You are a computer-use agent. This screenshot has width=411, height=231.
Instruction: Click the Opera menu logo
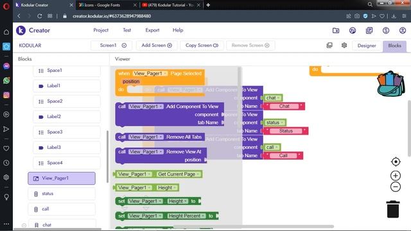pos(6,6)
